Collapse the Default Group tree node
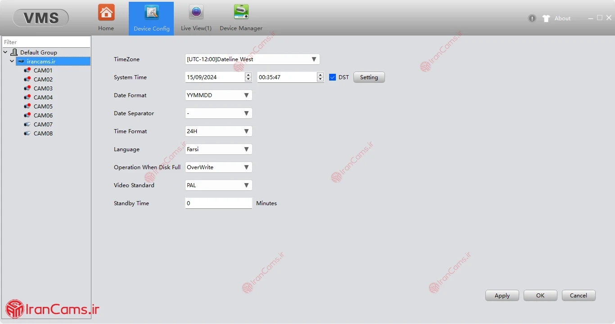Image resolution: width=615 pixels, height=324 pixels. click(5, 52)
